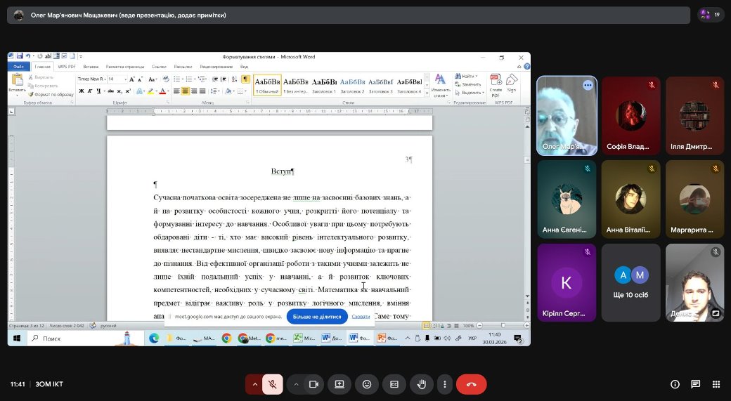Show the meeting details info icon
Screen dimensions: 731x401
[675, 384]
